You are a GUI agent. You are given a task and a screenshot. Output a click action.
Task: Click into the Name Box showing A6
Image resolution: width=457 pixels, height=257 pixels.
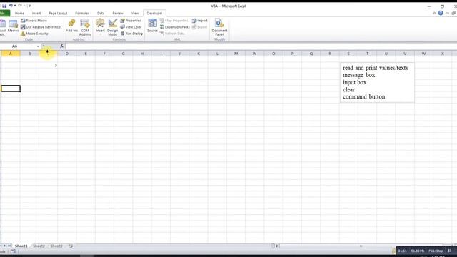(18, 46)
